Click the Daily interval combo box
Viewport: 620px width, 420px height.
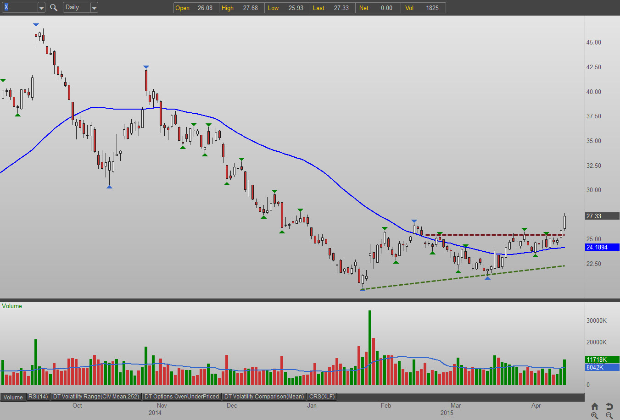click(76, 7)
